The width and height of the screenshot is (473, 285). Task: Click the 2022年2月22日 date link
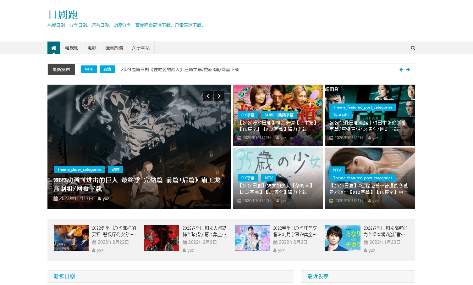click(x=110, y=242)
